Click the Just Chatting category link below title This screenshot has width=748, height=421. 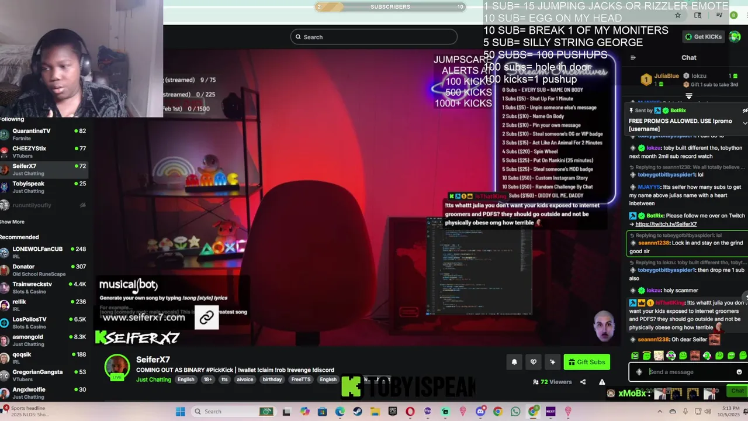154,379
